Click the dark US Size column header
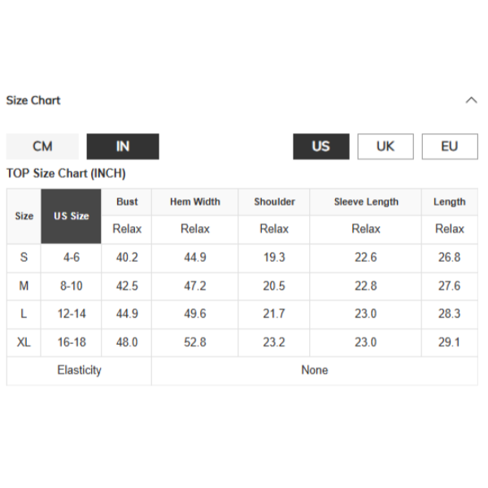 pos(72,216)
